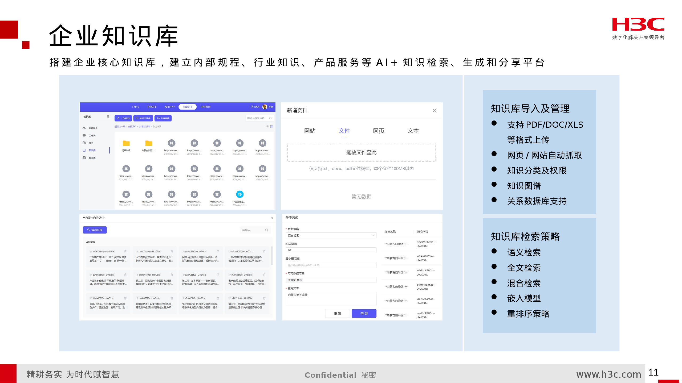Collapse the 知识库 sidebar menu icon

[108, 116]
